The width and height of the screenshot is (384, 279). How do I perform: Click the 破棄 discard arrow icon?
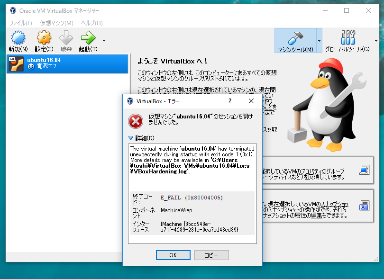point(66,38)
